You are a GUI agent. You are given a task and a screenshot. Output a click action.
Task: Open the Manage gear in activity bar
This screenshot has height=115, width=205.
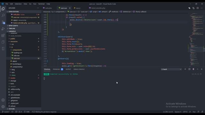[x=3, y=107]
